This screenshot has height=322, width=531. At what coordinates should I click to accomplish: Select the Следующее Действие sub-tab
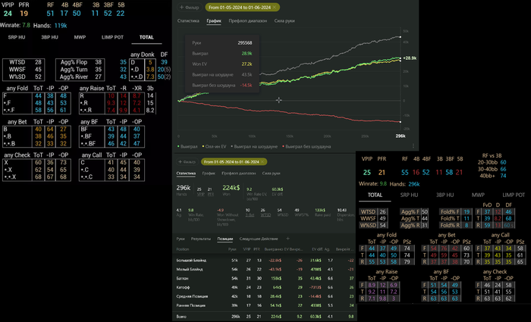(x=259, y=239)
